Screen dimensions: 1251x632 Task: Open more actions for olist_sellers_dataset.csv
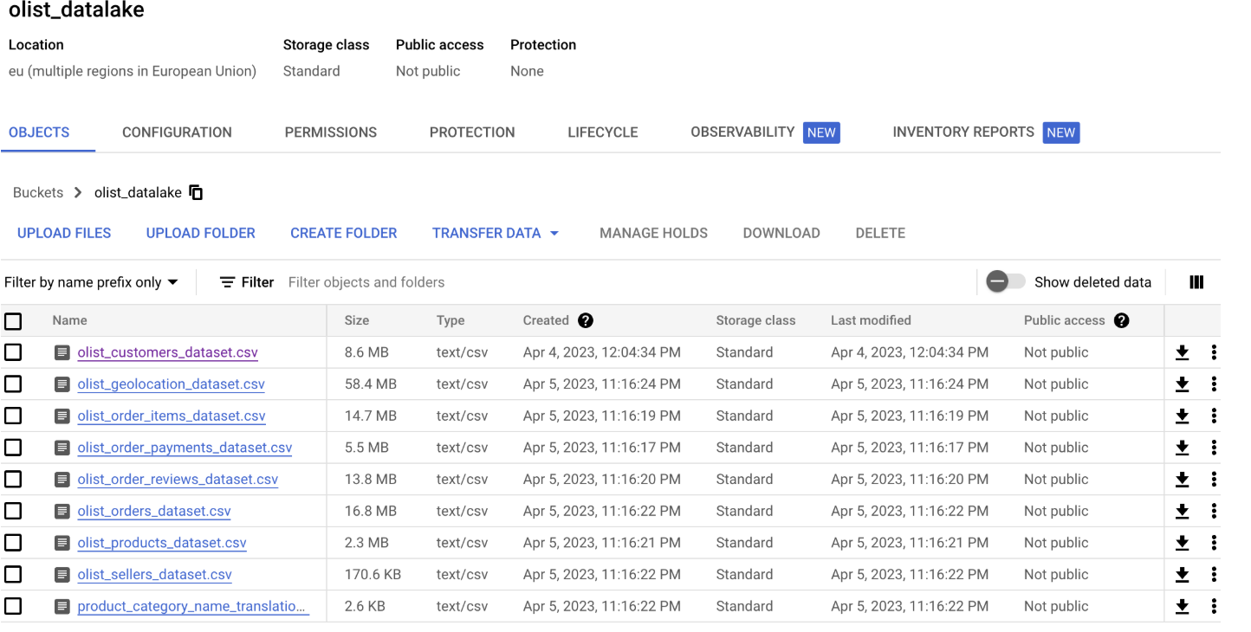(x=1214, y=575)
